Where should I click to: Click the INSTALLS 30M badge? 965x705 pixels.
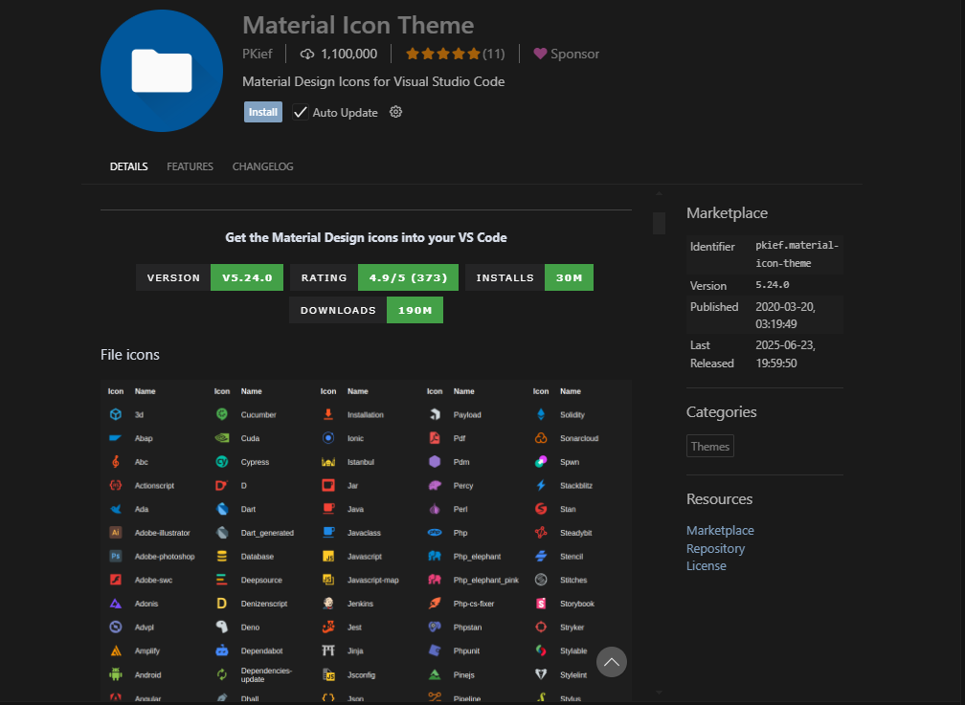click(x=529, y=277)
